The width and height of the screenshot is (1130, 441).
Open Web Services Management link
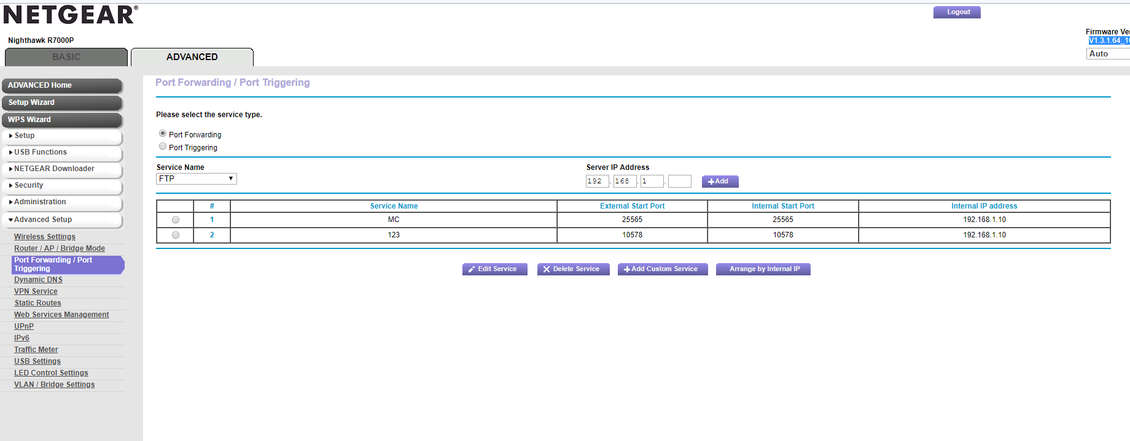point(61,315)
